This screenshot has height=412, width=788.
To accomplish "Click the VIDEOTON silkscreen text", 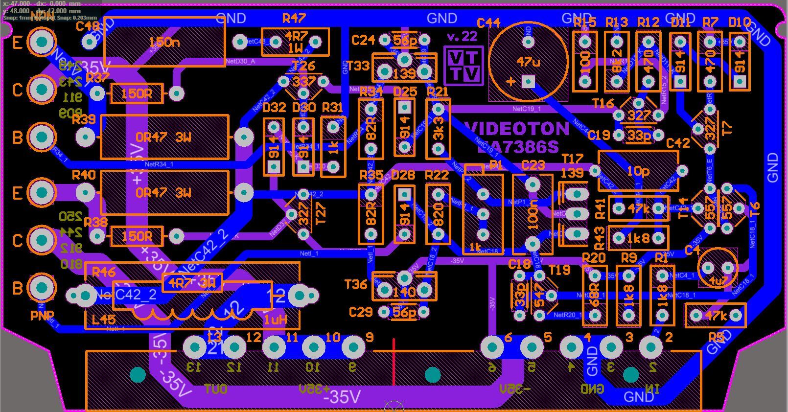I will coord(517,129).
